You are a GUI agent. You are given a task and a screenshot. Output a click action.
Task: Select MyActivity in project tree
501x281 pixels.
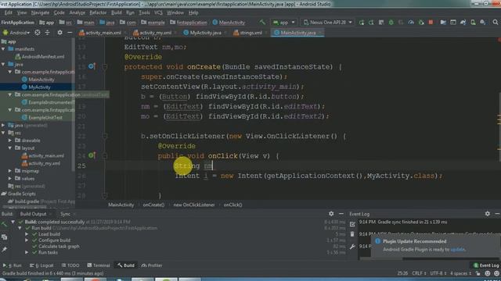[36, 87]
